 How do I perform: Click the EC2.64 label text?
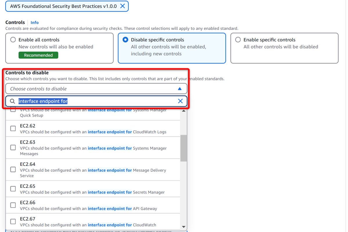pos(28,164)
